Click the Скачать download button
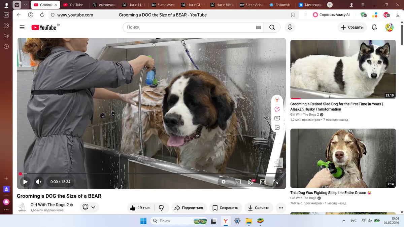This screenshot has height=227, width=404. click(259, 208)
